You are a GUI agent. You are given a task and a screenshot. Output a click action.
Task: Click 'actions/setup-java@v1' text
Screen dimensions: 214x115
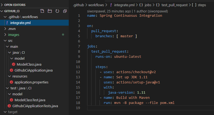pos(138,82)
